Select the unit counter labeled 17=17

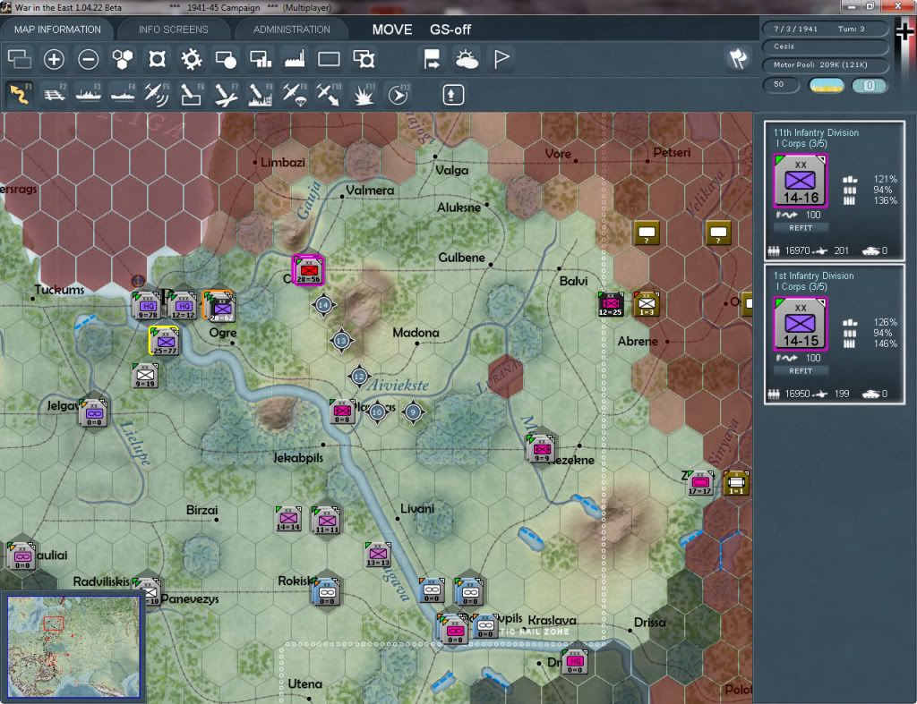tap(700, 482)
